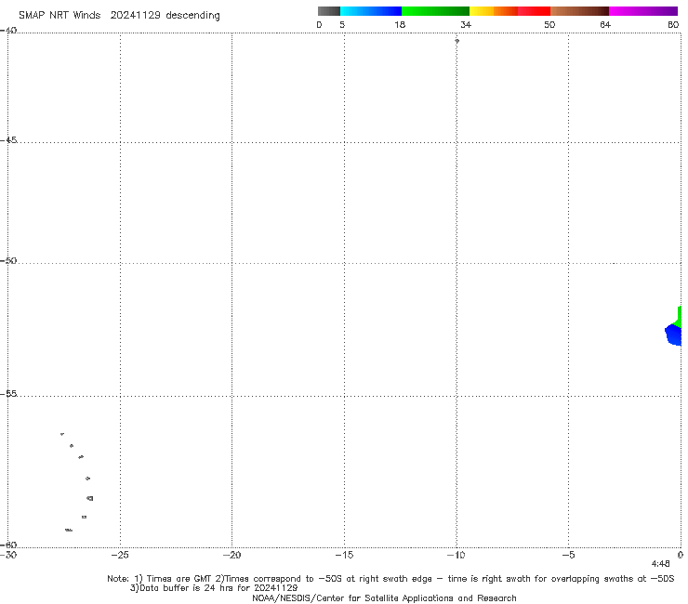
Task: Click the color scale label '64'
Action: (x=605, y=24)
